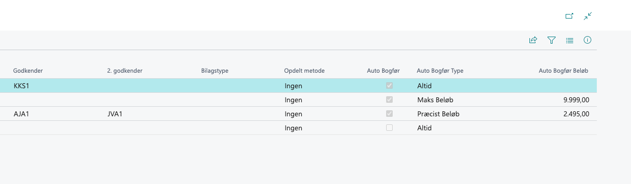Viewport: 631px width, 184px height.
Task: Collapse the page with arrows icon
Action: point(588,16)
